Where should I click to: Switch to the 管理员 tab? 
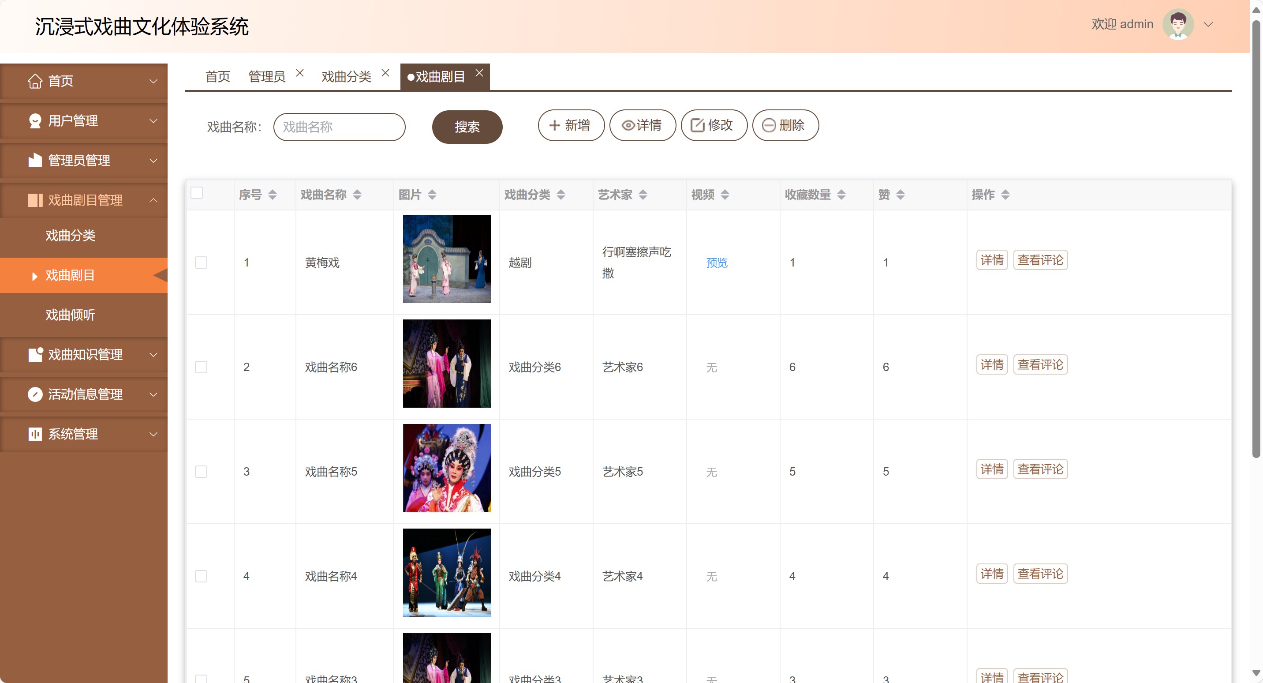(267, 76)
